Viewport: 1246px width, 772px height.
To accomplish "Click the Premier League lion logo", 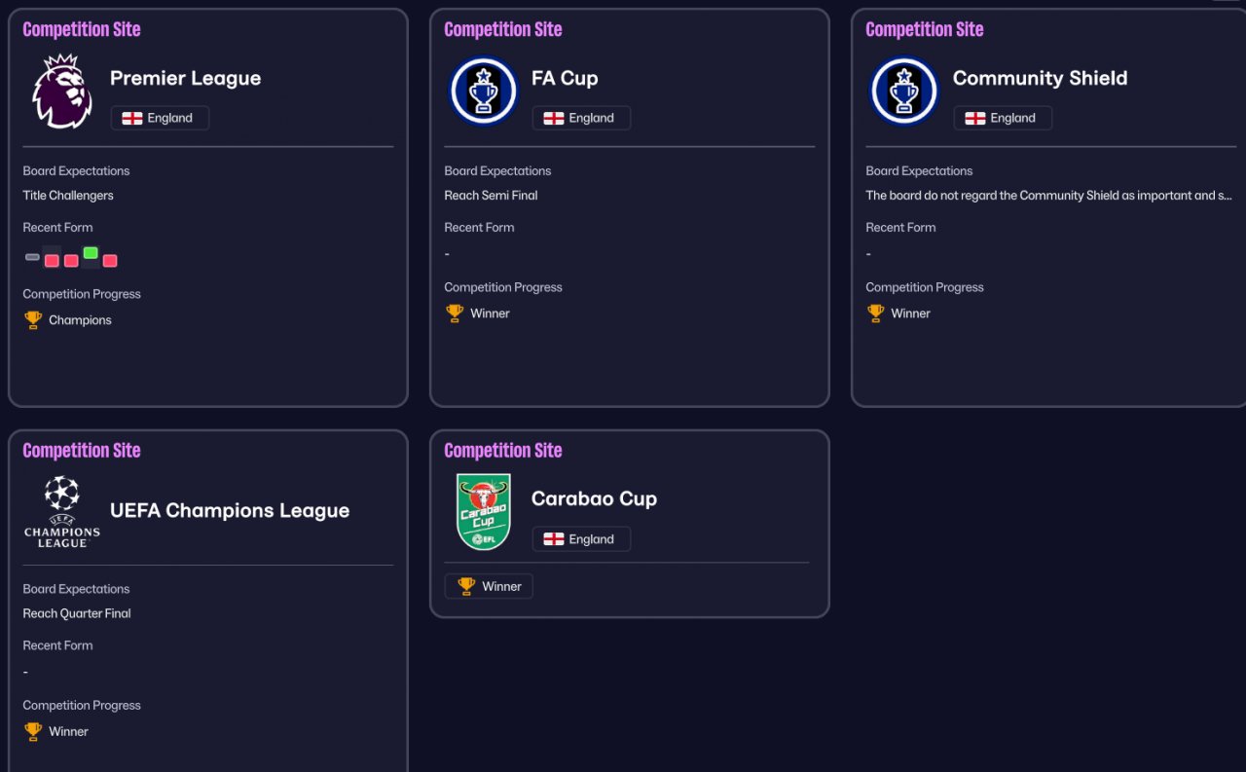I will (62, 91).
